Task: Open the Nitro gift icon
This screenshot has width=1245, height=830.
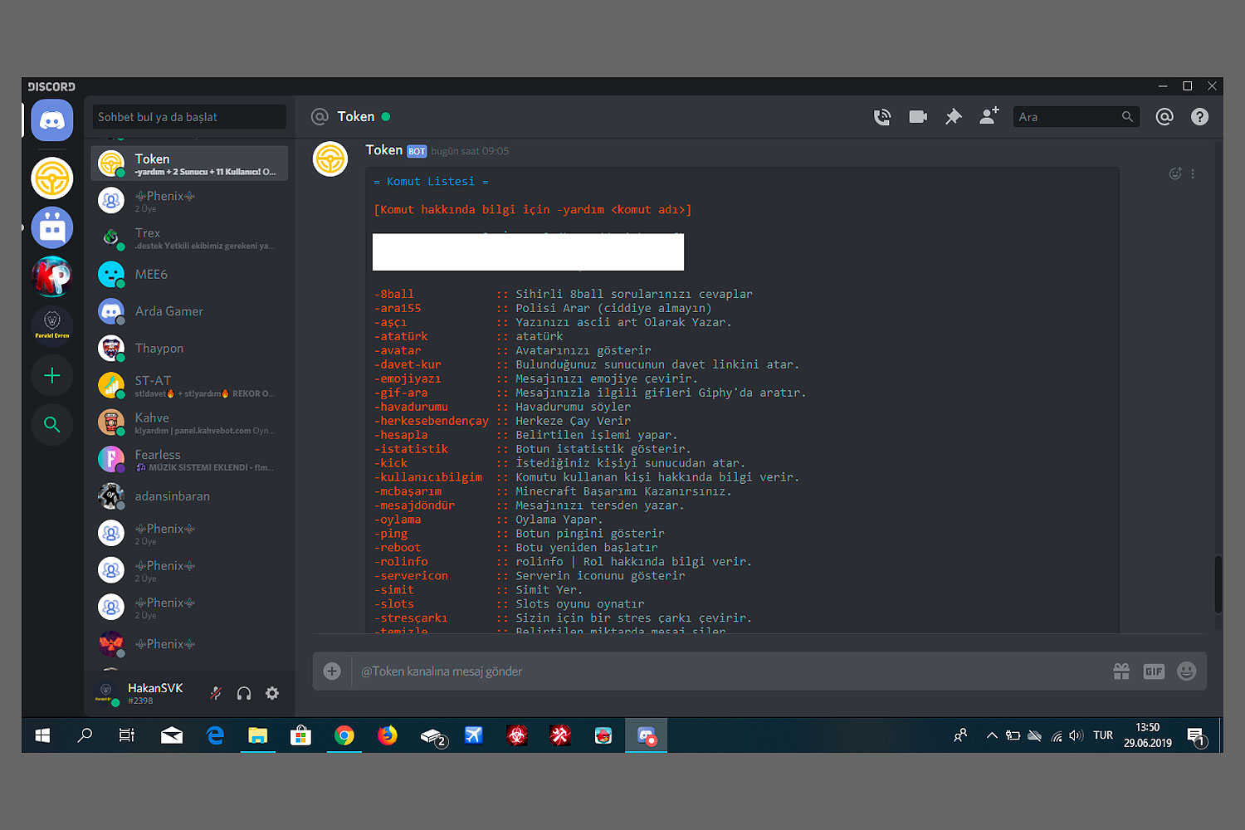Action: click(1121, 671)
